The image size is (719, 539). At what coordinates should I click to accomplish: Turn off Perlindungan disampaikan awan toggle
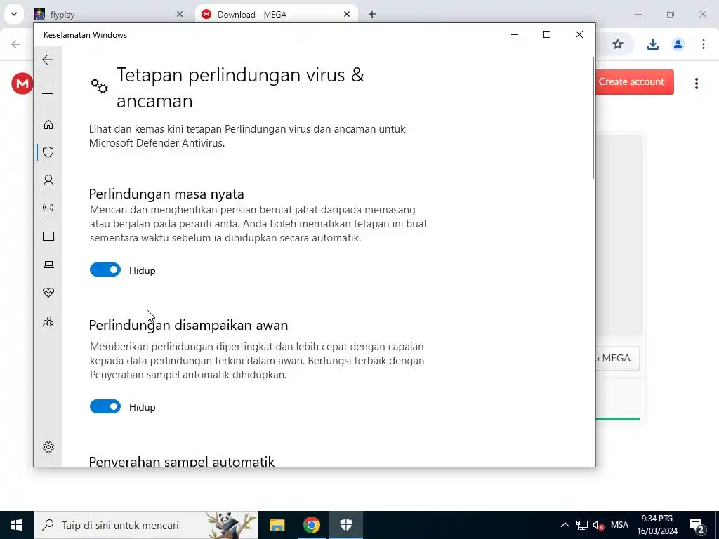click(x=105, y=406)
